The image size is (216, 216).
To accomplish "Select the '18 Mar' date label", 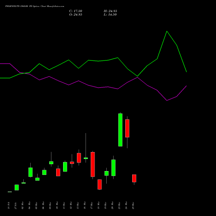I will pos(98,206).
